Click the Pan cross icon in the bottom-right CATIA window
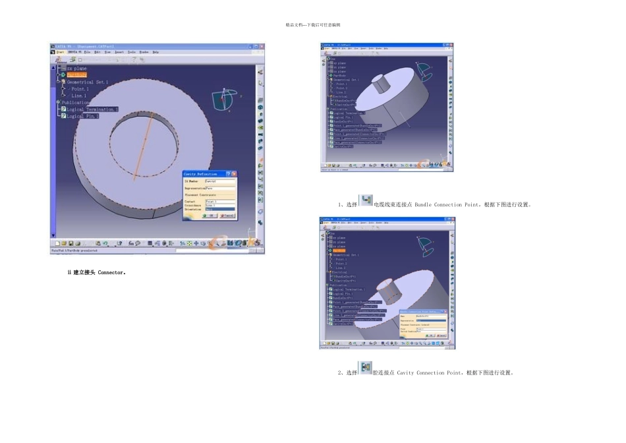Viewport: 626px width, 443px height. pyautogui.click(x=412, y=343)
